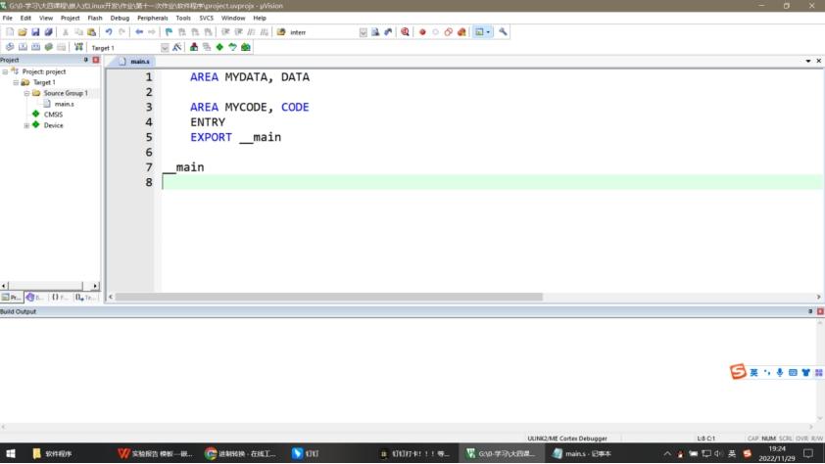The width and height of the screenshot is (825, 464).
Task: Close the Project panel
Action: 96,60
